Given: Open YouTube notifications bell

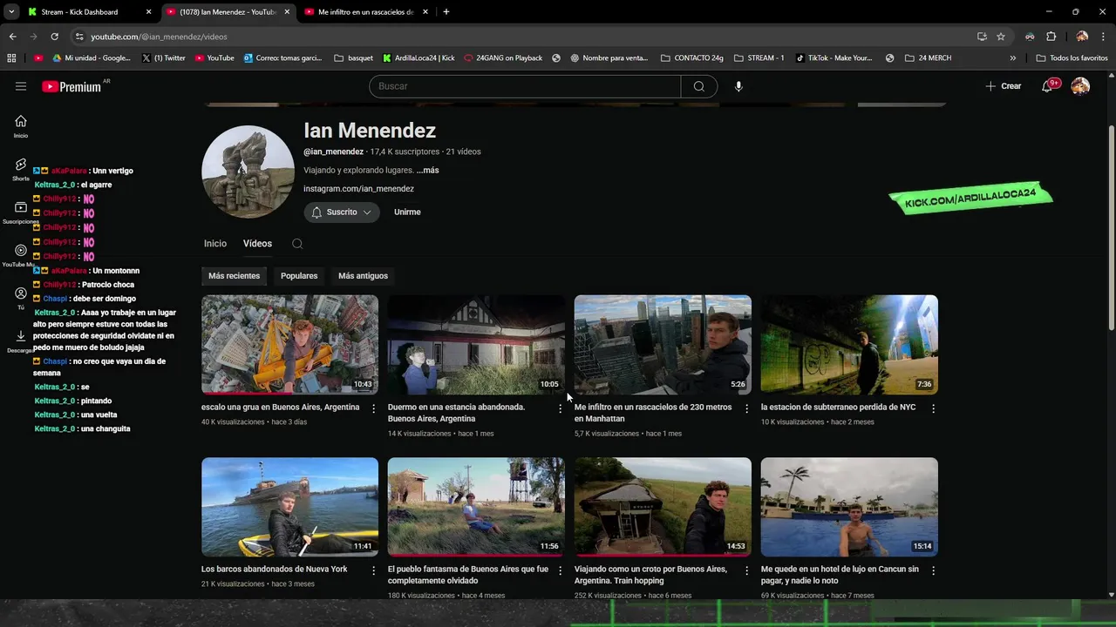Looking at the screenshot, I should tap(1048, 86).
